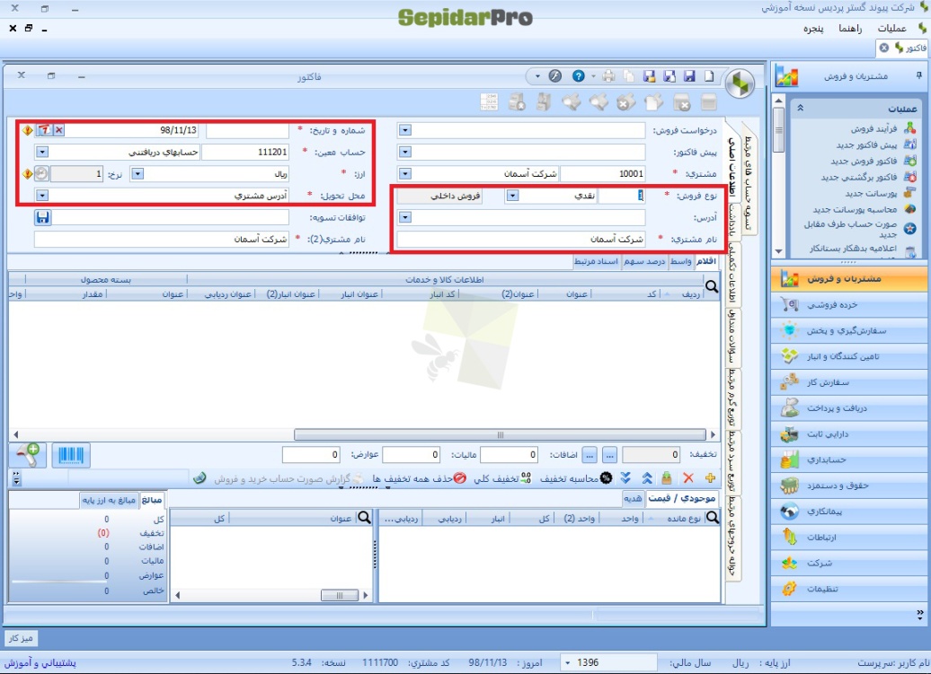931x674 pixels.
Task: Click محاسبه تخفیف button
Action: point(575,478)
